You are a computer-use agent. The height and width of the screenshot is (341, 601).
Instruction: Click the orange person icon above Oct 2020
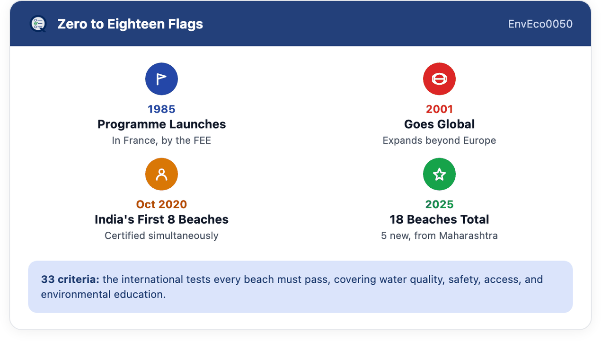pyautogui.click(x=161, y=175)
